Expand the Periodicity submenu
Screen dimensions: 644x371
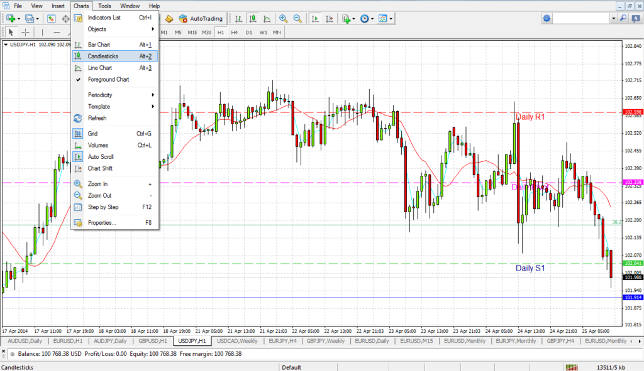114,95
